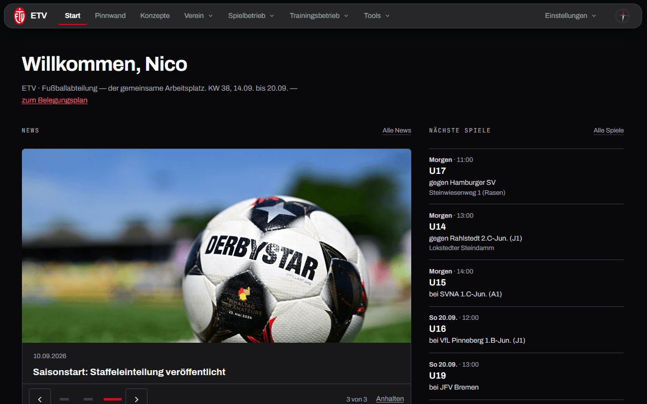
Task: Open U16 match bei VfL Pinneberg
Action: pos(526,330)
